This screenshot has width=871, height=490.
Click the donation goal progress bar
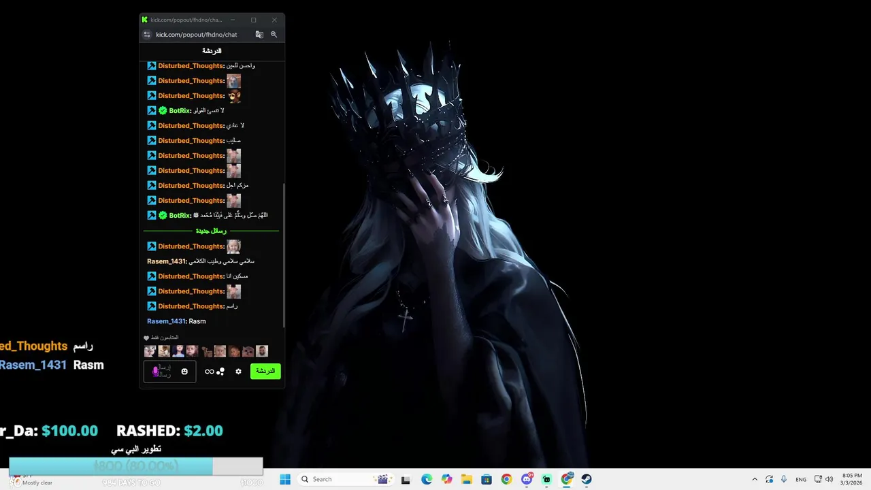[x=135, y=466]
